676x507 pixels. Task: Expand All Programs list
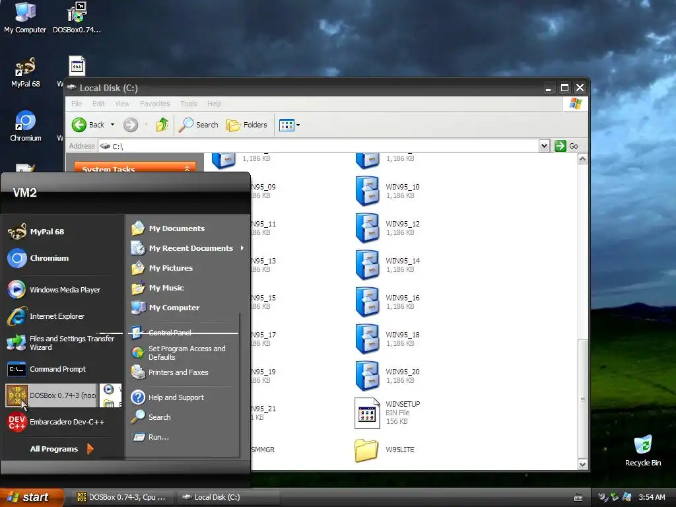pos(61,449)
